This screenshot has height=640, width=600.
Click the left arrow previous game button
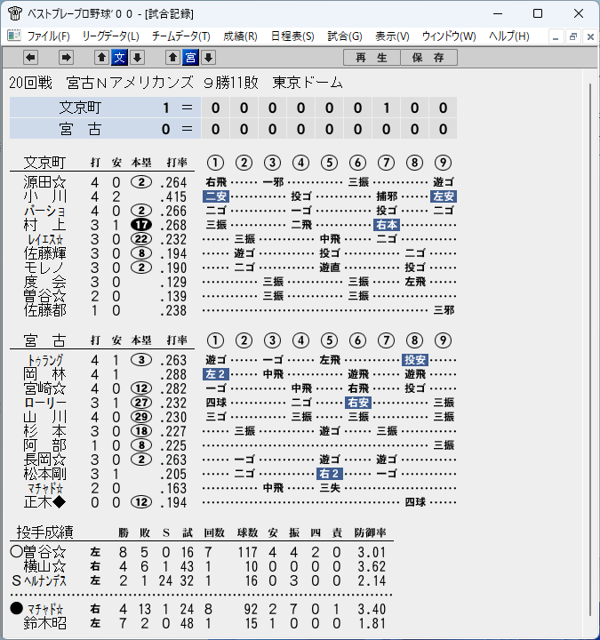click(30, 58)
